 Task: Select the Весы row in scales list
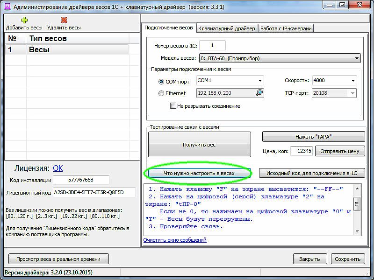coord(67,49)
